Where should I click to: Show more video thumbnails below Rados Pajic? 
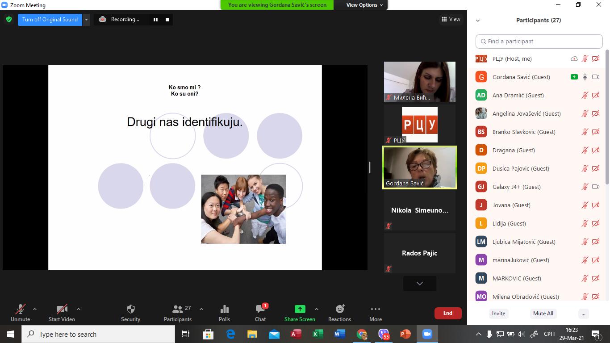point(419,283)
